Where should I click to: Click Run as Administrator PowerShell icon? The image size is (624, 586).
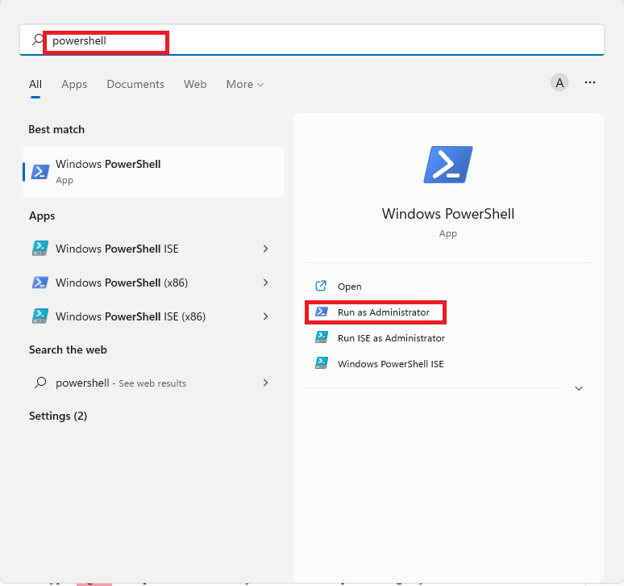tap(322, 312)
